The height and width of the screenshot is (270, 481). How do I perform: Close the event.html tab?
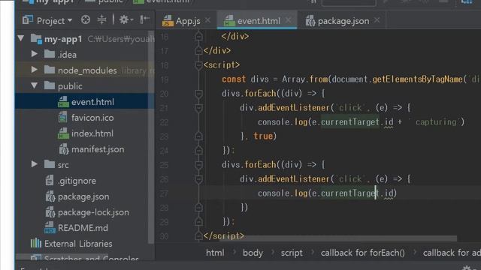click(288, 20)
